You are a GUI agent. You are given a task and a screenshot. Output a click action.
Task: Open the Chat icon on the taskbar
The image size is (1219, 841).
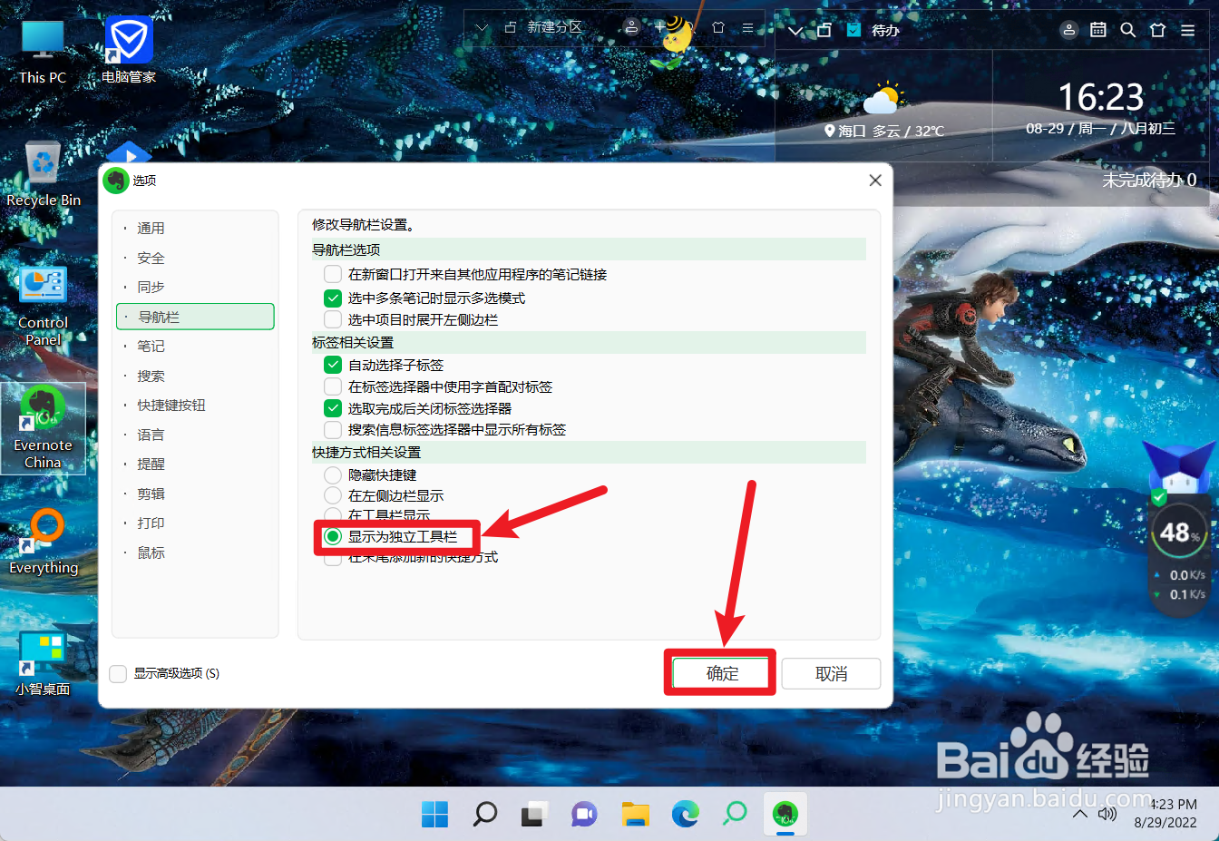585,814
